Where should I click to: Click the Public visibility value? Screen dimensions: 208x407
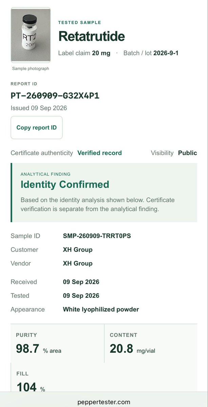(x=188, y=153)
